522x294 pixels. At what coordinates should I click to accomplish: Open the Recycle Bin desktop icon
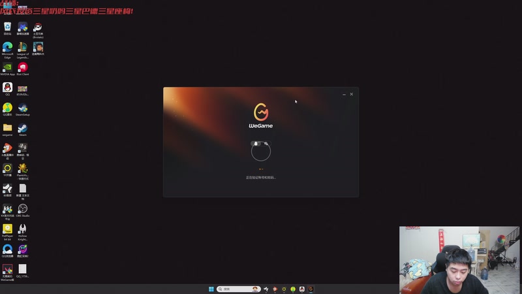point(7,28)
